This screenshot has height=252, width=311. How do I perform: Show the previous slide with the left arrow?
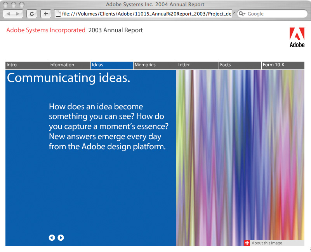pos(52,238)
